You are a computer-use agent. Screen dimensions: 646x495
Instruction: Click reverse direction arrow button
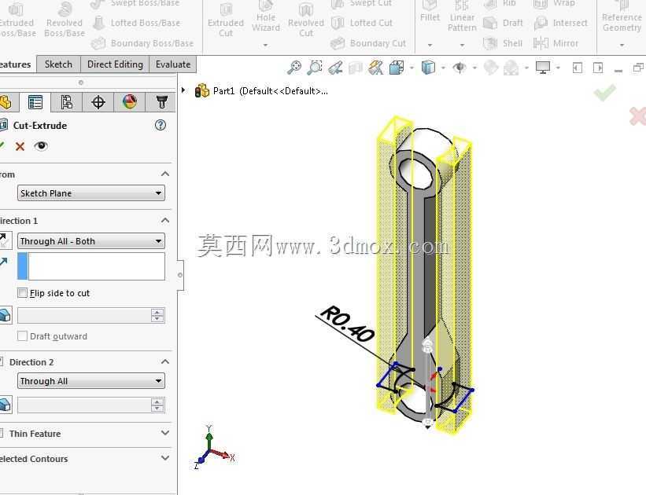[4, 241]
